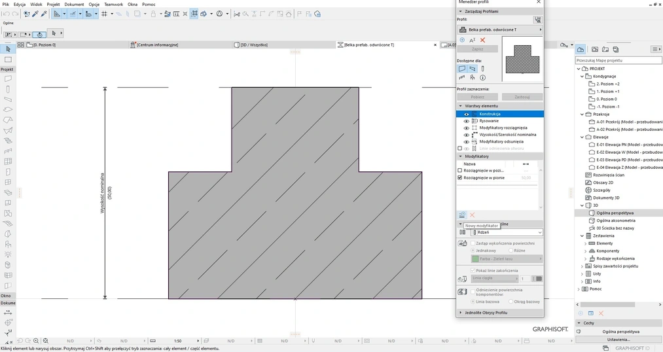The image size is (663, 352).
Task: Hide the Rysowanie layer with its eye icon
Action: point(467,121)
